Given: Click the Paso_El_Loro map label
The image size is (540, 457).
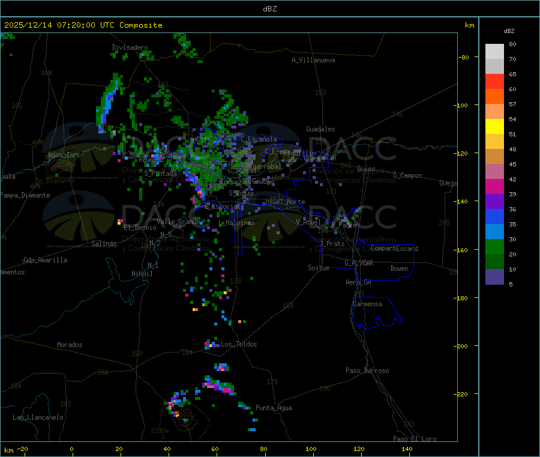Looking at the screenshot, I should point(415,439).
